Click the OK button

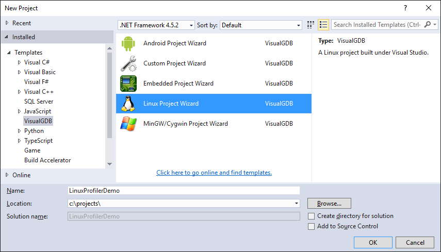click(x=373, y=242)
